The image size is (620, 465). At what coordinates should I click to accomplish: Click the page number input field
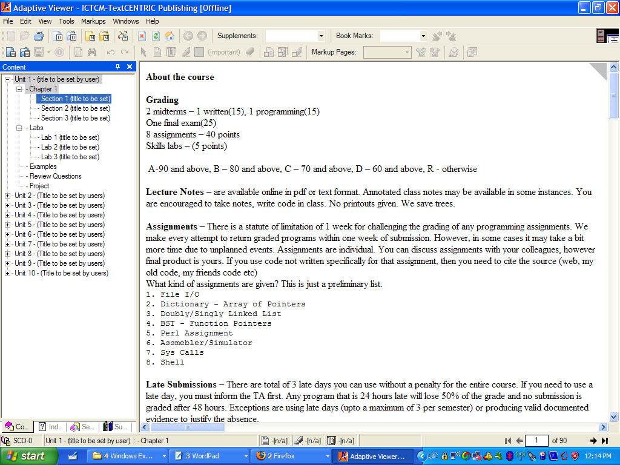[x=536, y=441]
